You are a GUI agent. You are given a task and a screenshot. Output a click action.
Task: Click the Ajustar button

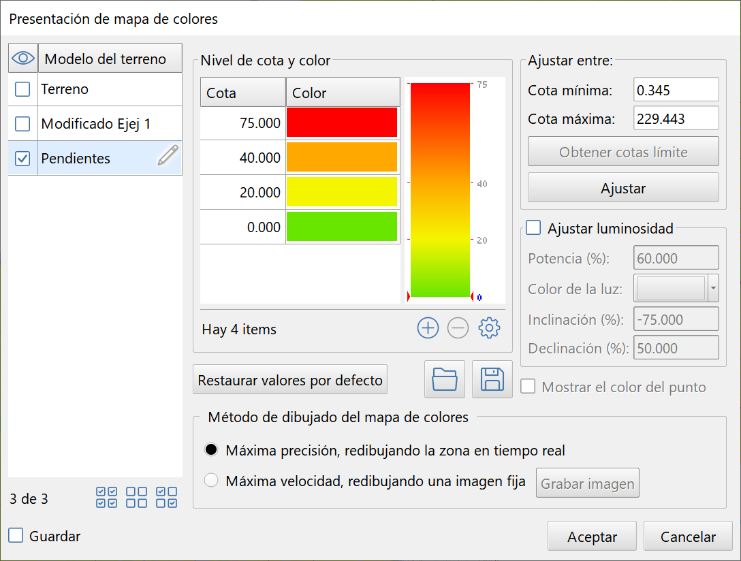click(x=622, y=188)
